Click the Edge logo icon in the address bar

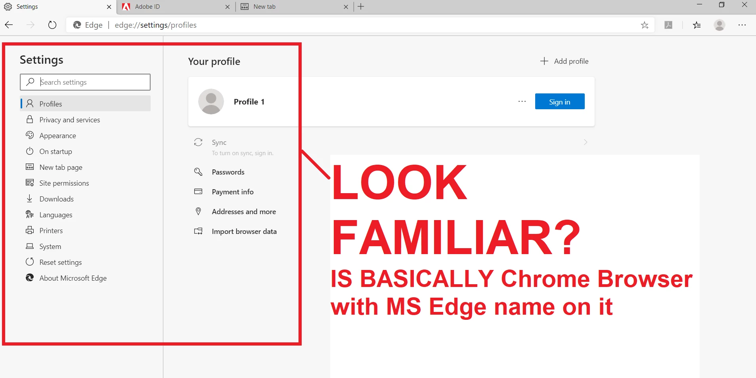[77, 25]
